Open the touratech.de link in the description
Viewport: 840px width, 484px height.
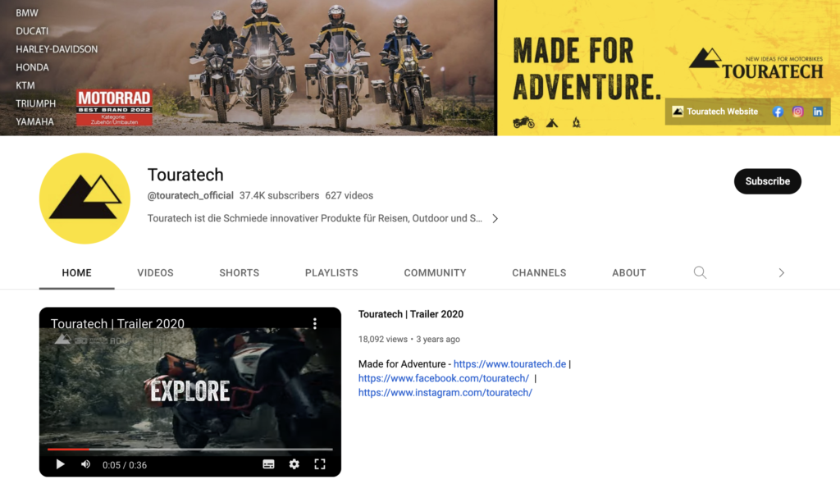tap(508, 363)
